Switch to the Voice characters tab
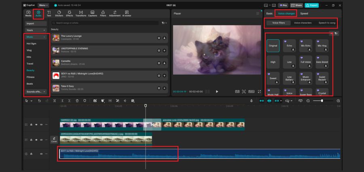This screenshot has width=364, height=172. click(x=303, y=23)
